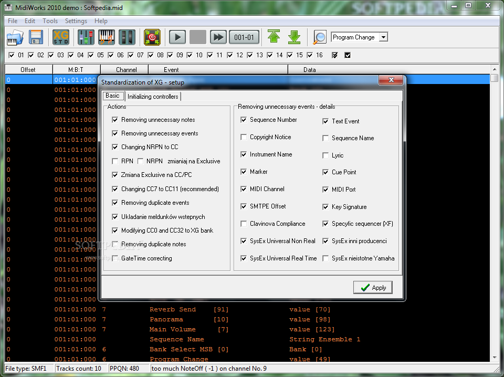Toggle the Marker checkbox
This screenshot has height=377, width=504.
244,172
